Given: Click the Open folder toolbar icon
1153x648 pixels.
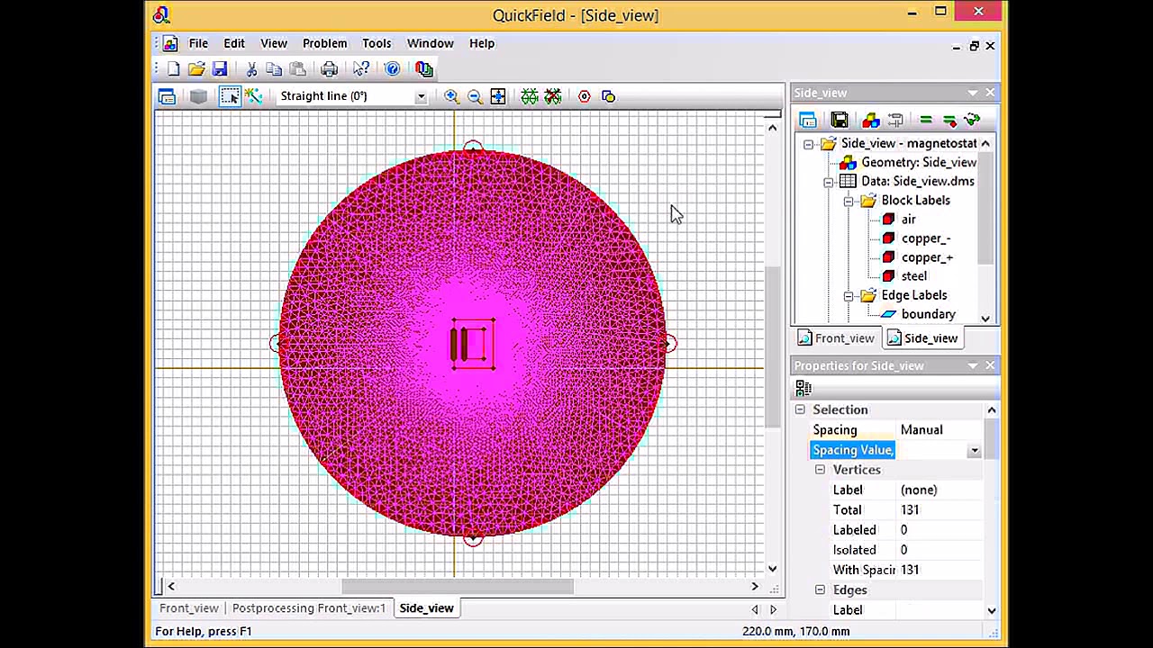Looking at the screenshot, I should 196,69.
